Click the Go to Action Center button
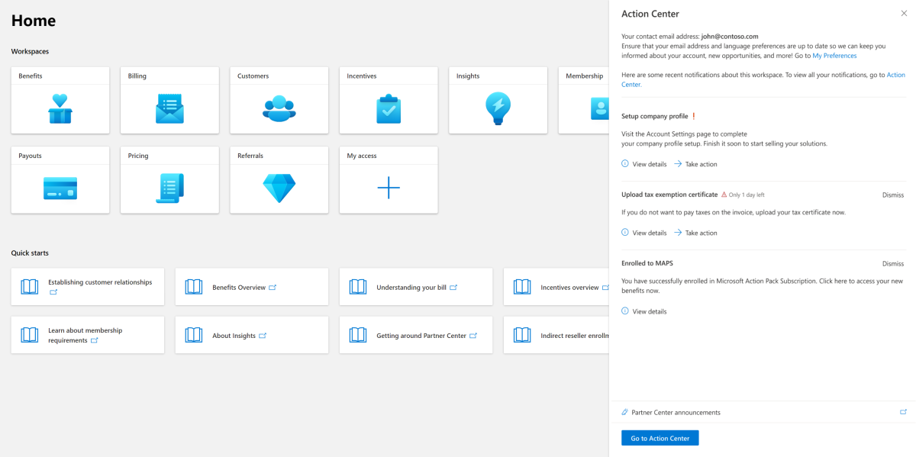 pyautogui.click(x=659, y=437)
